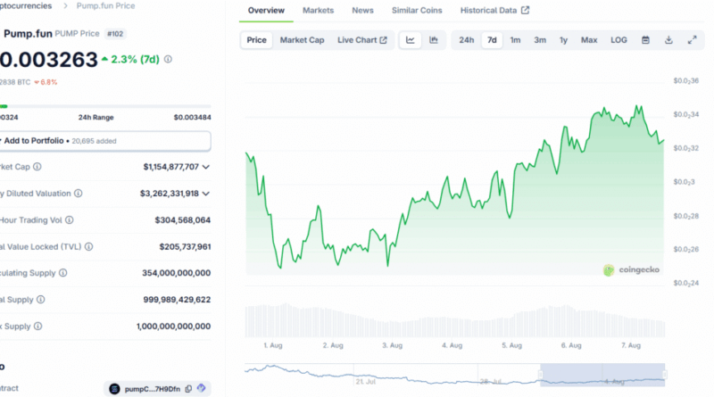
Task: Click the $304,568,064 trading volume value
Action: [183, 220]
